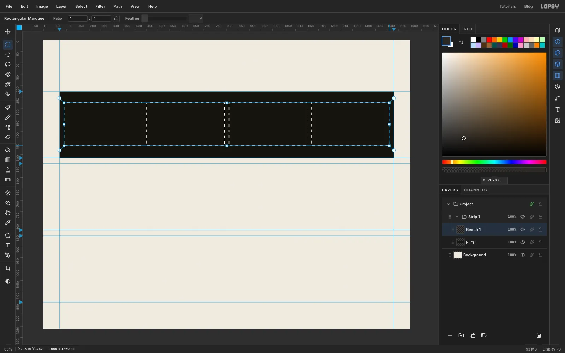The image size is (565, 353).
Task: Select the Text tool in left toolbar
Action: tap(8, 245)
